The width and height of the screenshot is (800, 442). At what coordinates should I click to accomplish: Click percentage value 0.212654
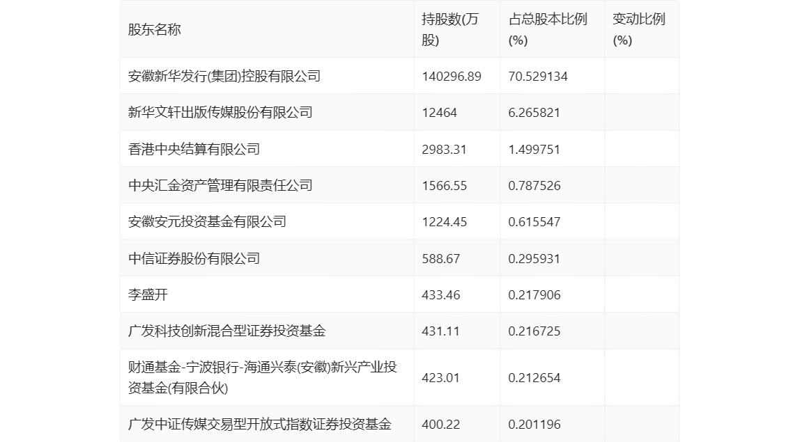pyautogui.click(x=534, y=378)
